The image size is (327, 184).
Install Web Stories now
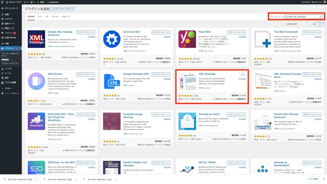(86, 74)
